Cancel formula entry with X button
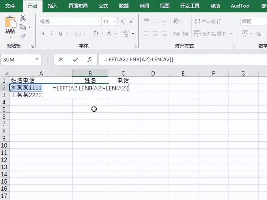The width and height of the screenshot is (267, 200). pos(61,60)
